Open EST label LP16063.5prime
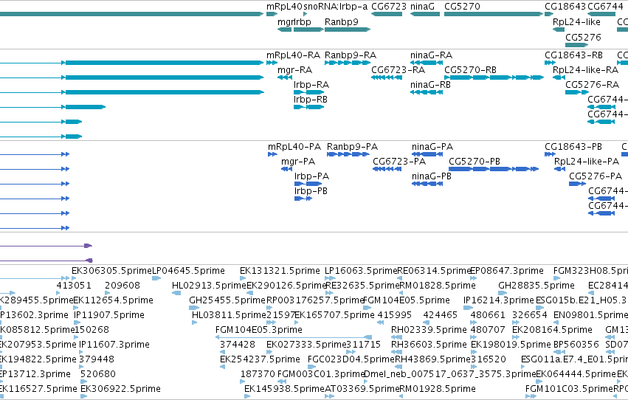This screenshot has height=400, width=628. (x=361, y=271)
